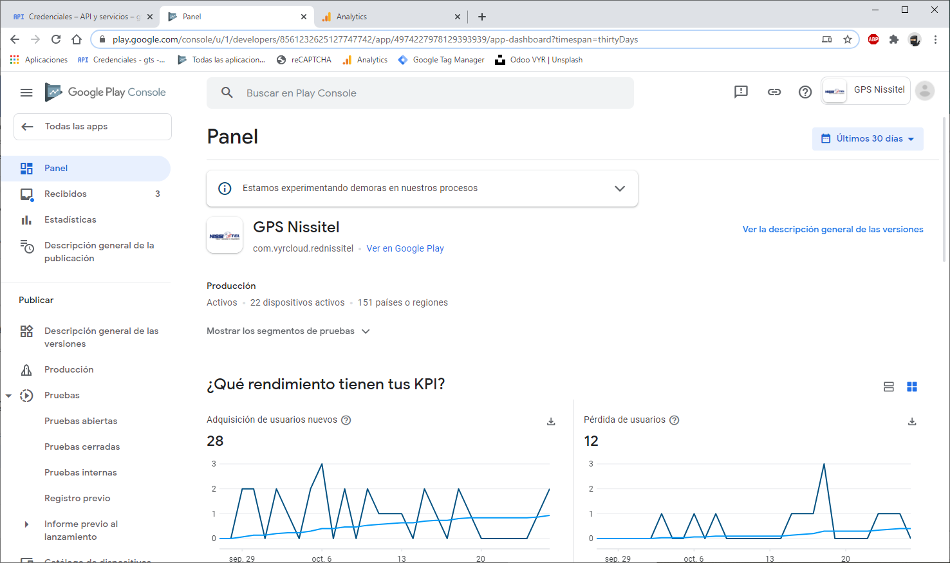Click the Ver en Google Play link
Image resolution: width=950 pixels, height=563 pixels.
pos(405,248)
